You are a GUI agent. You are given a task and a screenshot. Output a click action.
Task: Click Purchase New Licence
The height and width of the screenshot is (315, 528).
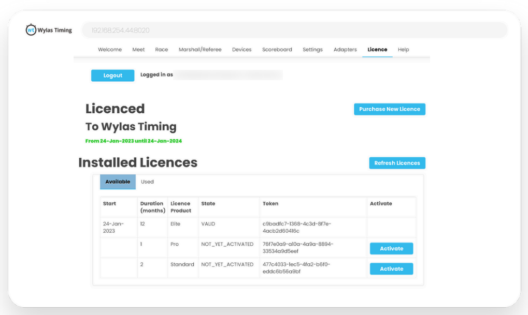(x=389, y=109)
